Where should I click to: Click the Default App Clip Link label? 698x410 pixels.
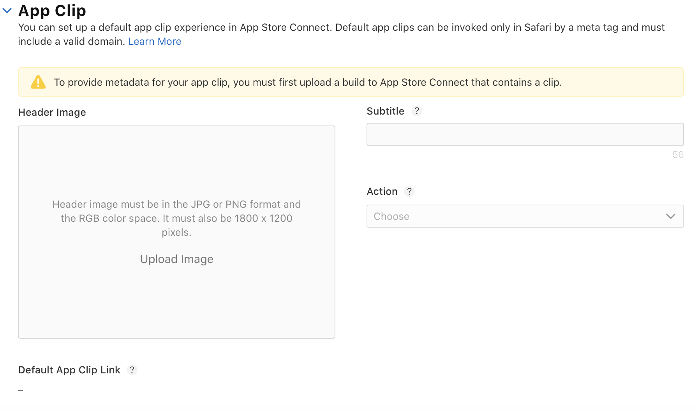coord(69,370)
